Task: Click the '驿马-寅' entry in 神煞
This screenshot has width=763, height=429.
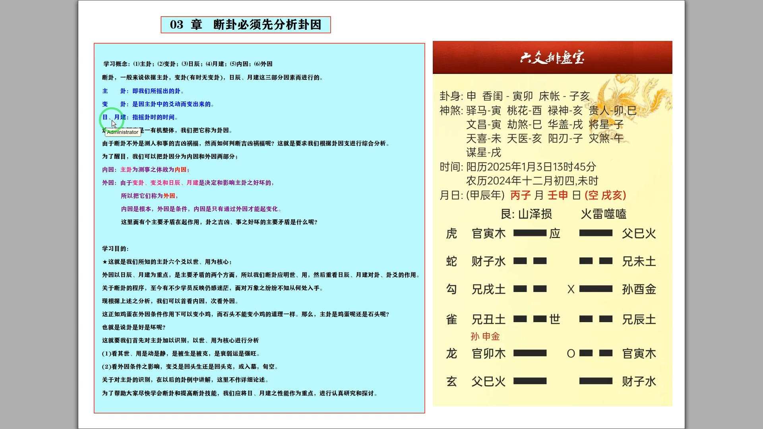Action: [x=484, y=110]
